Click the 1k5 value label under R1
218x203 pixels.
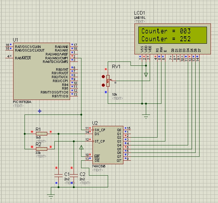point(39,138)
